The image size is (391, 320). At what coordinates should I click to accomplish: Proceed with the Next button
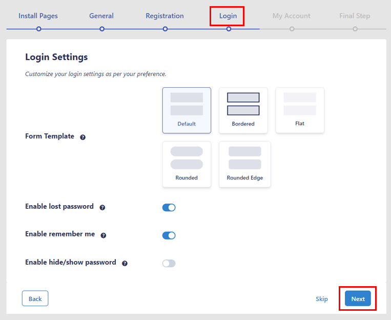(x=358, y=298)
